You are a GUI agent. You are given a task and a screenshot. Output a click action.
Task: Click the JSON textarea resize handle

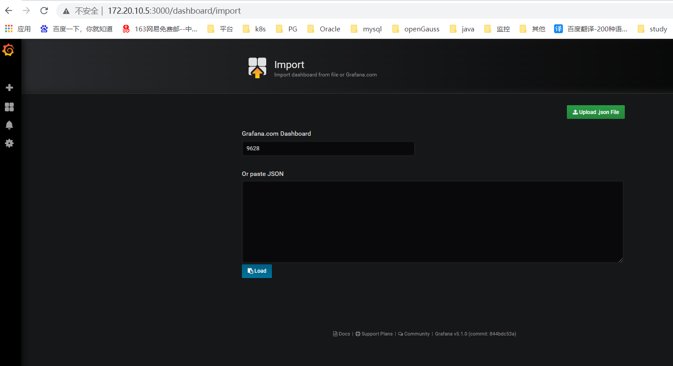pos(620,260)
